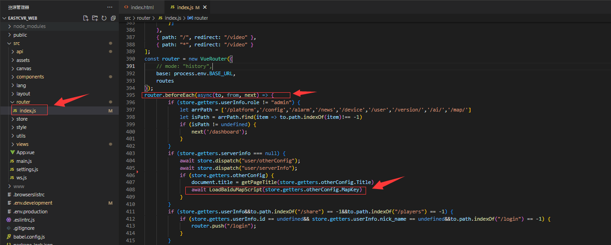The height and width of the screenshot is (245, 611).
Task: Expand the store folder
Action: pos(22,119)
